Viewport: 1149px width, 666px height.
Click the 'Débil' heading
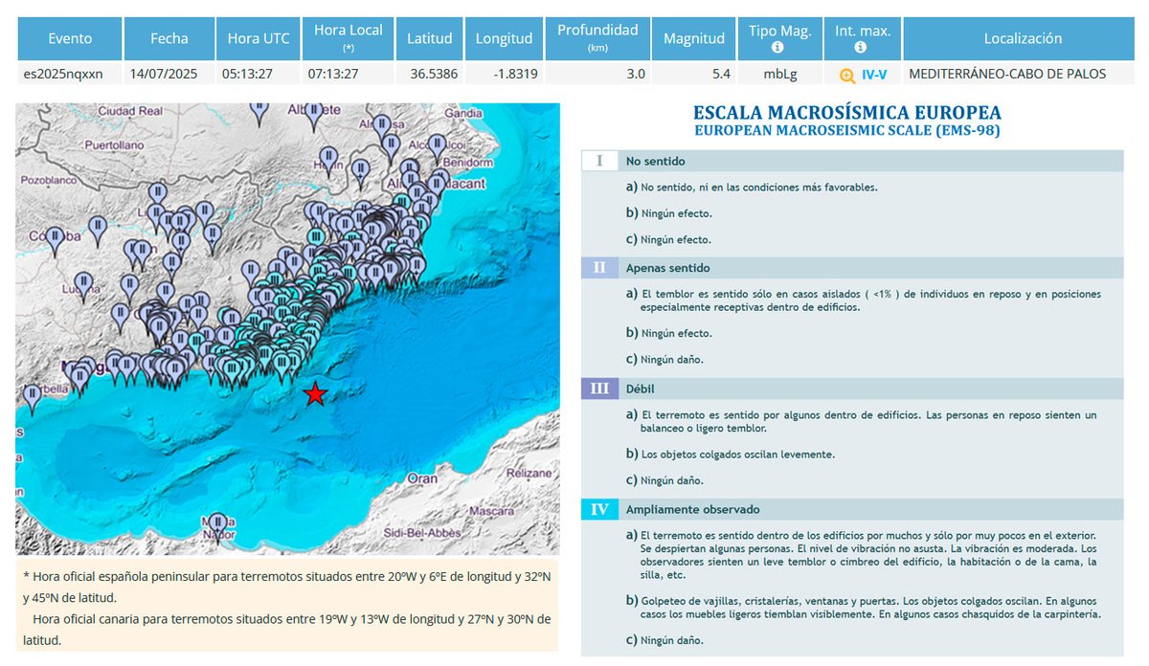[x=640, y=388]
